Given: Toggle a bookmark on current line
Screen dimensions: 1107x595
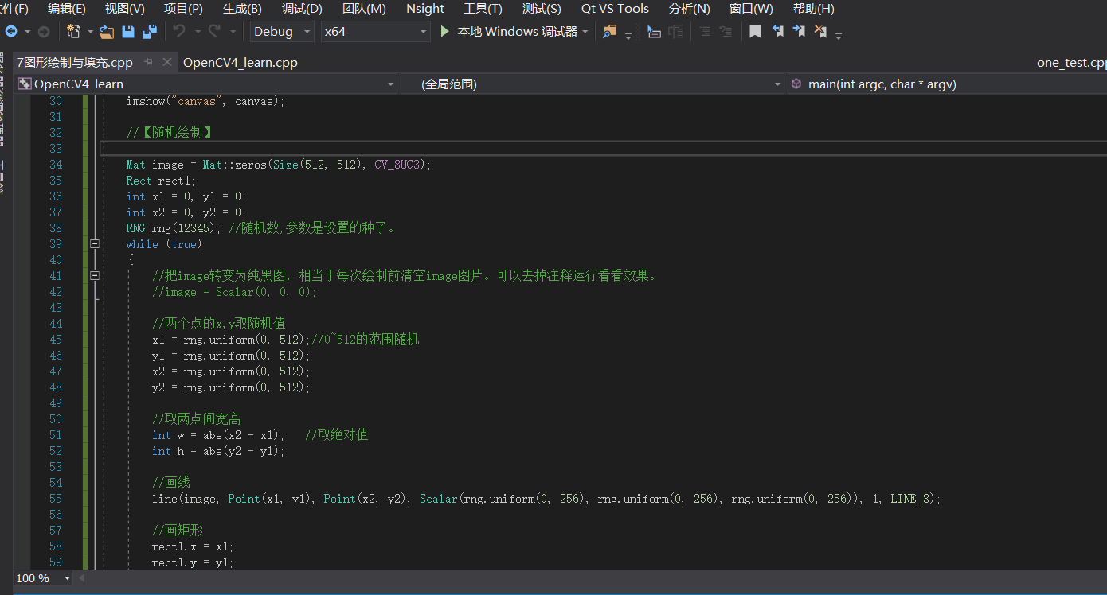Looking at the screenshot, I should tap(755, 31).
